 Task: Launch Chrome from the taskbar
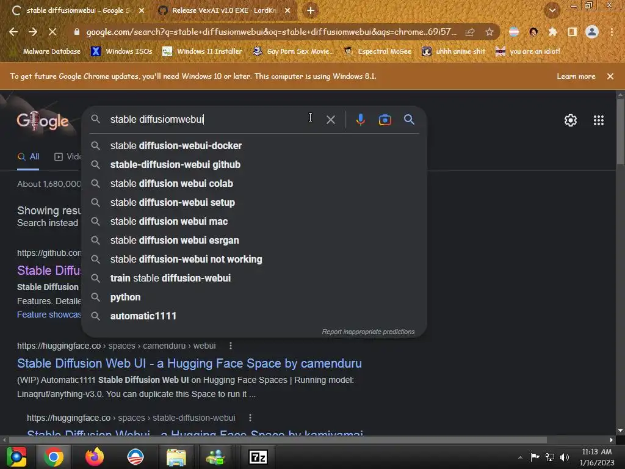tap(54, 457)
